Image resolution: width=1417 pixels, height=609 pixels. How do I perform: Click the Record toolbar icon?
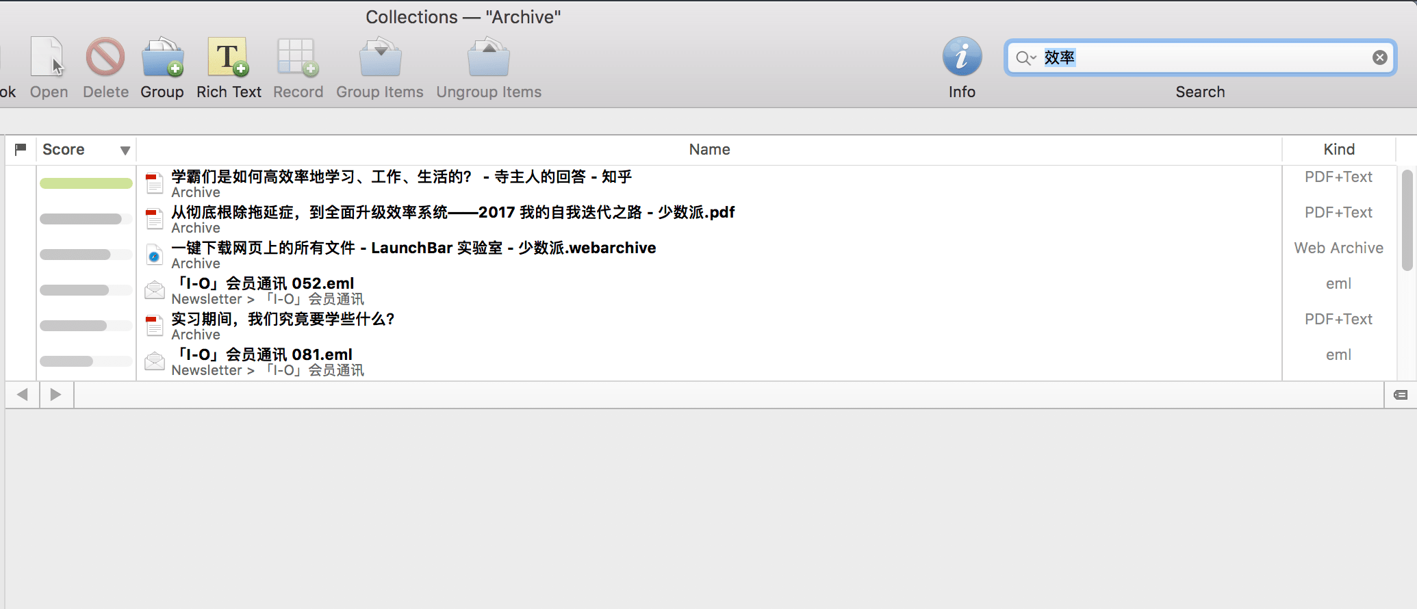[x=298, y=57]
